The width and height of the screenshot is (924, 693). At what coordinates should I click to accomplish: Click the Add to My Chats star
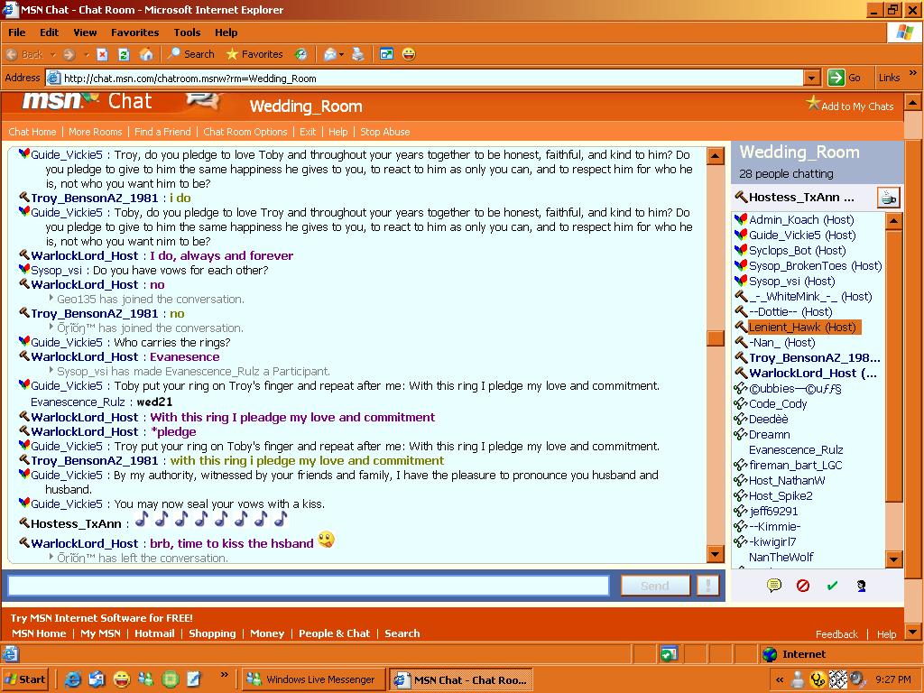point(813,104)
